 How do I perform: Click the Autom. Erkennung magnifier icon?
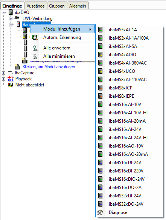[x=35, y=38]
